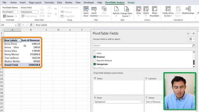Screen dimensions: 199x112
Task: Open Field Settings
Action: coord(29,16)
